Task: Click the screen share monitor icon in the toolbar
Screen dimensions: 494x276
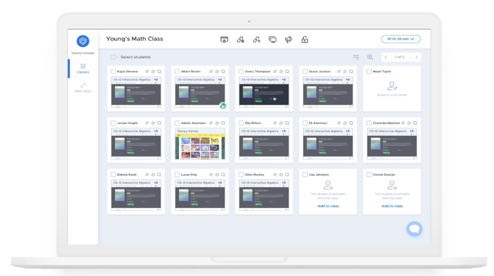Action: pos(272,40)
